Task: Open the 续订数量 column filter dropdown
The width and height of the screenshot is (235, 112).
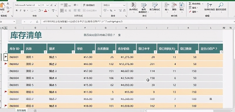Action: click(197, 52)
